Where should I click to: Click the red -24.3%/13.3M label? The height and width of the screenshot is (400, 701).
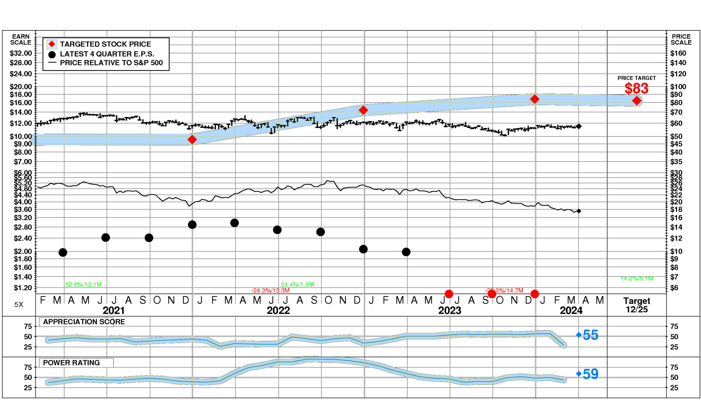coord(270,290)
